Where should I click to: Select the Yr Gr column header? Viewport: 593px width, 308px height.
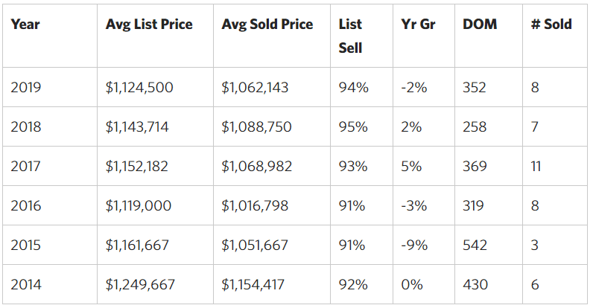(418, 24)
